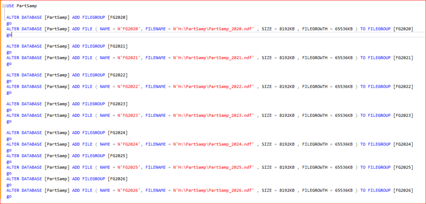
Task: Click the file path string PartSamp_2025.ndf
Action: [x=213, y=167]
